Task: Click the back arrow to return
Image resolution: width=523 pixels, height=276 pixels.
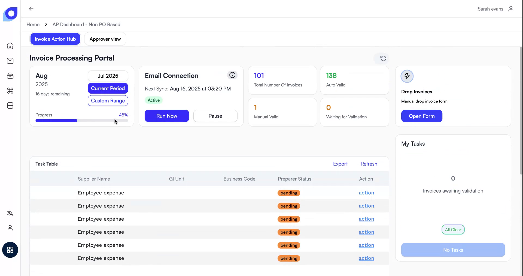Action: [31, 8]
